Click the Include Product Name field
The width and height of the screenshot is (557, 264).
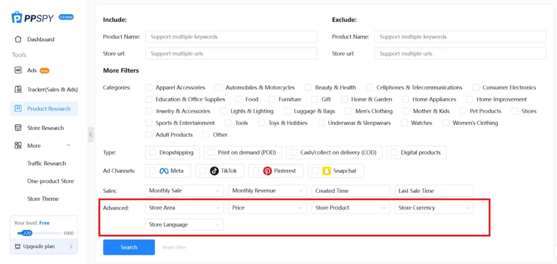pyautogui.click(x=231, y=36)
